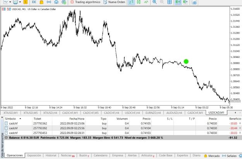Click the green dot marker on chart
The width and height of the screenshot is (242, 159).
coord(186,61)
